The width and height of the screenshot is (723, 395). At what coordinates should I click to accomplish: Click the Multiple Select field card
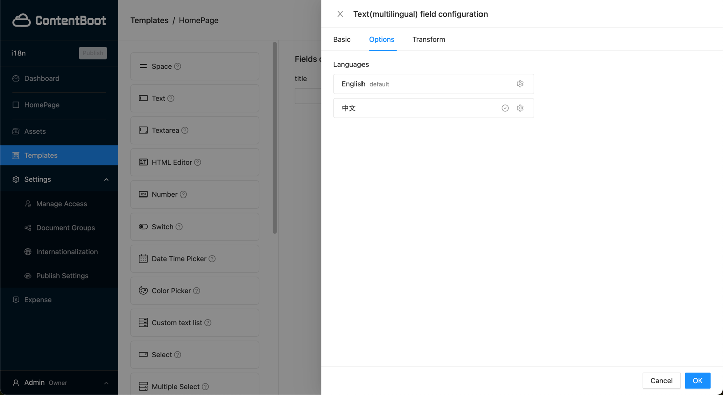point(194,384)
